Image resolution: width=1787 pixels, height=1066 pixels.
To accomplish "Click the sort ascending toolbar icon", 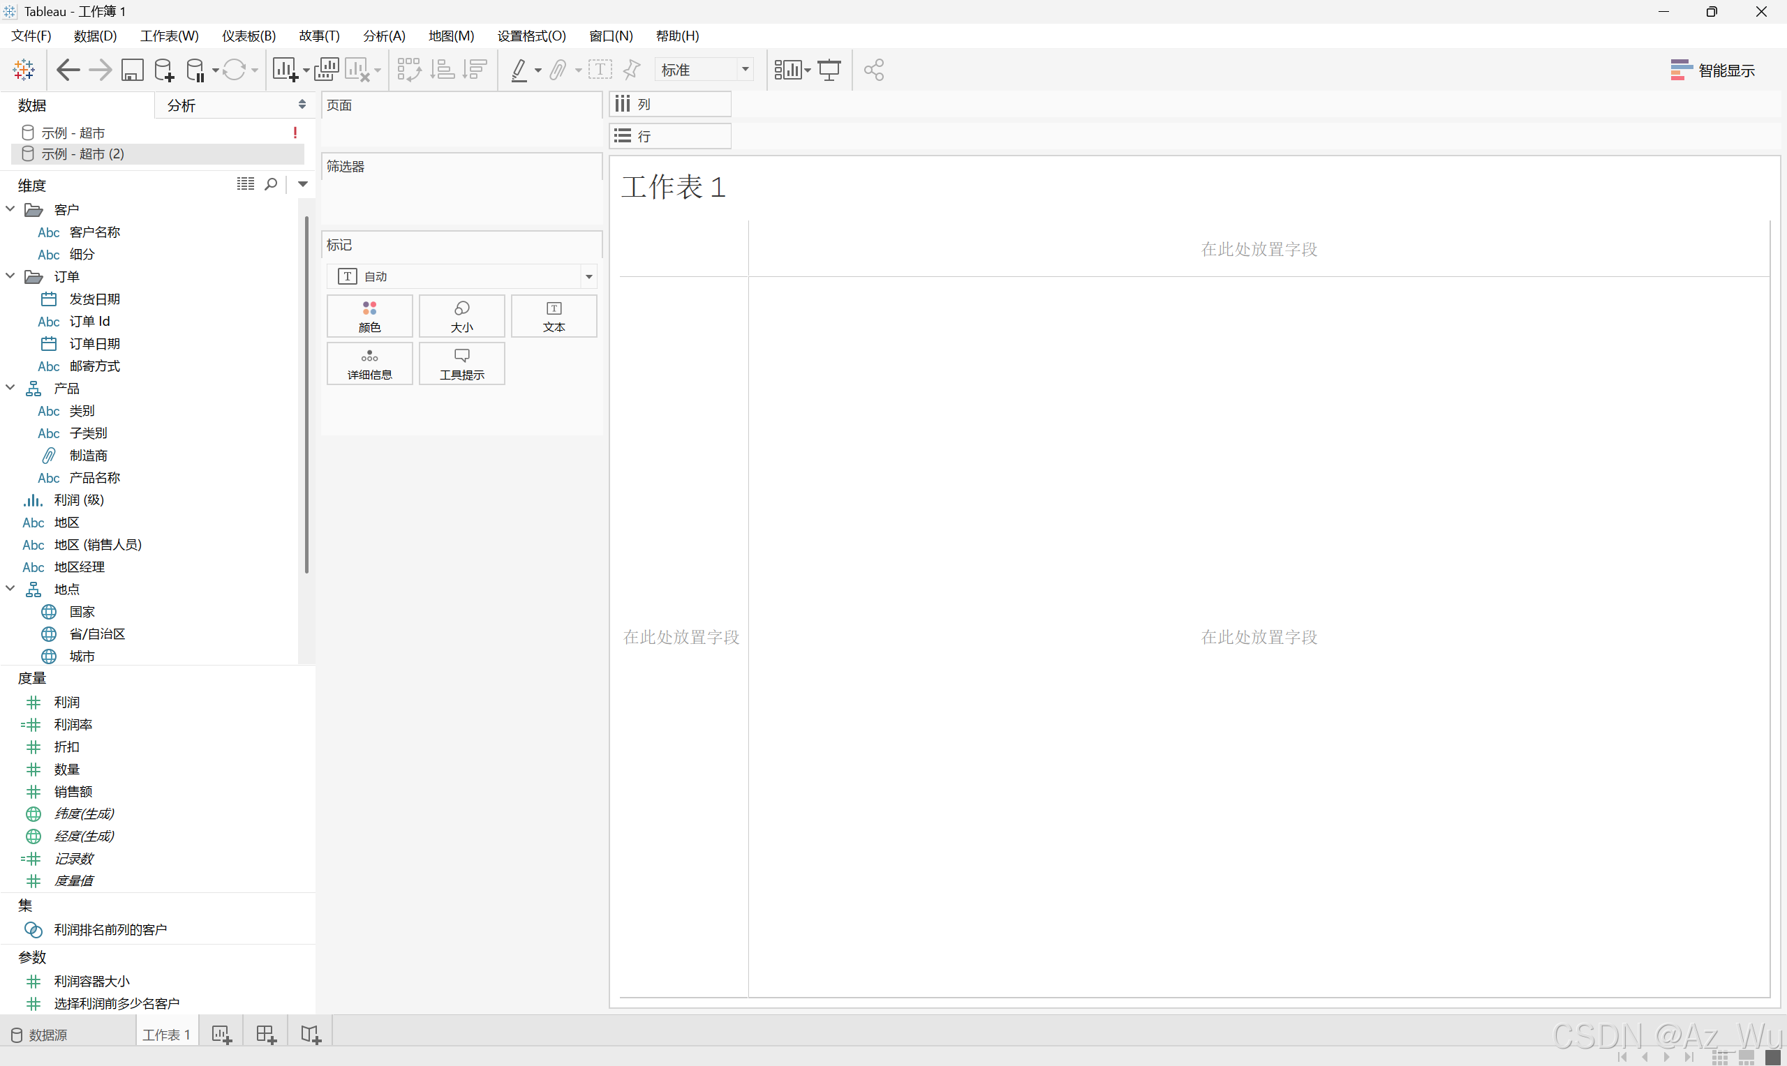I will 442,70.
